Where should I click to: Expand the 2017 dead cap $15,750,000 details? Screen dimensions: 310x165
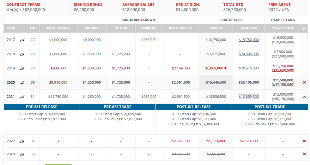[249, 40]
